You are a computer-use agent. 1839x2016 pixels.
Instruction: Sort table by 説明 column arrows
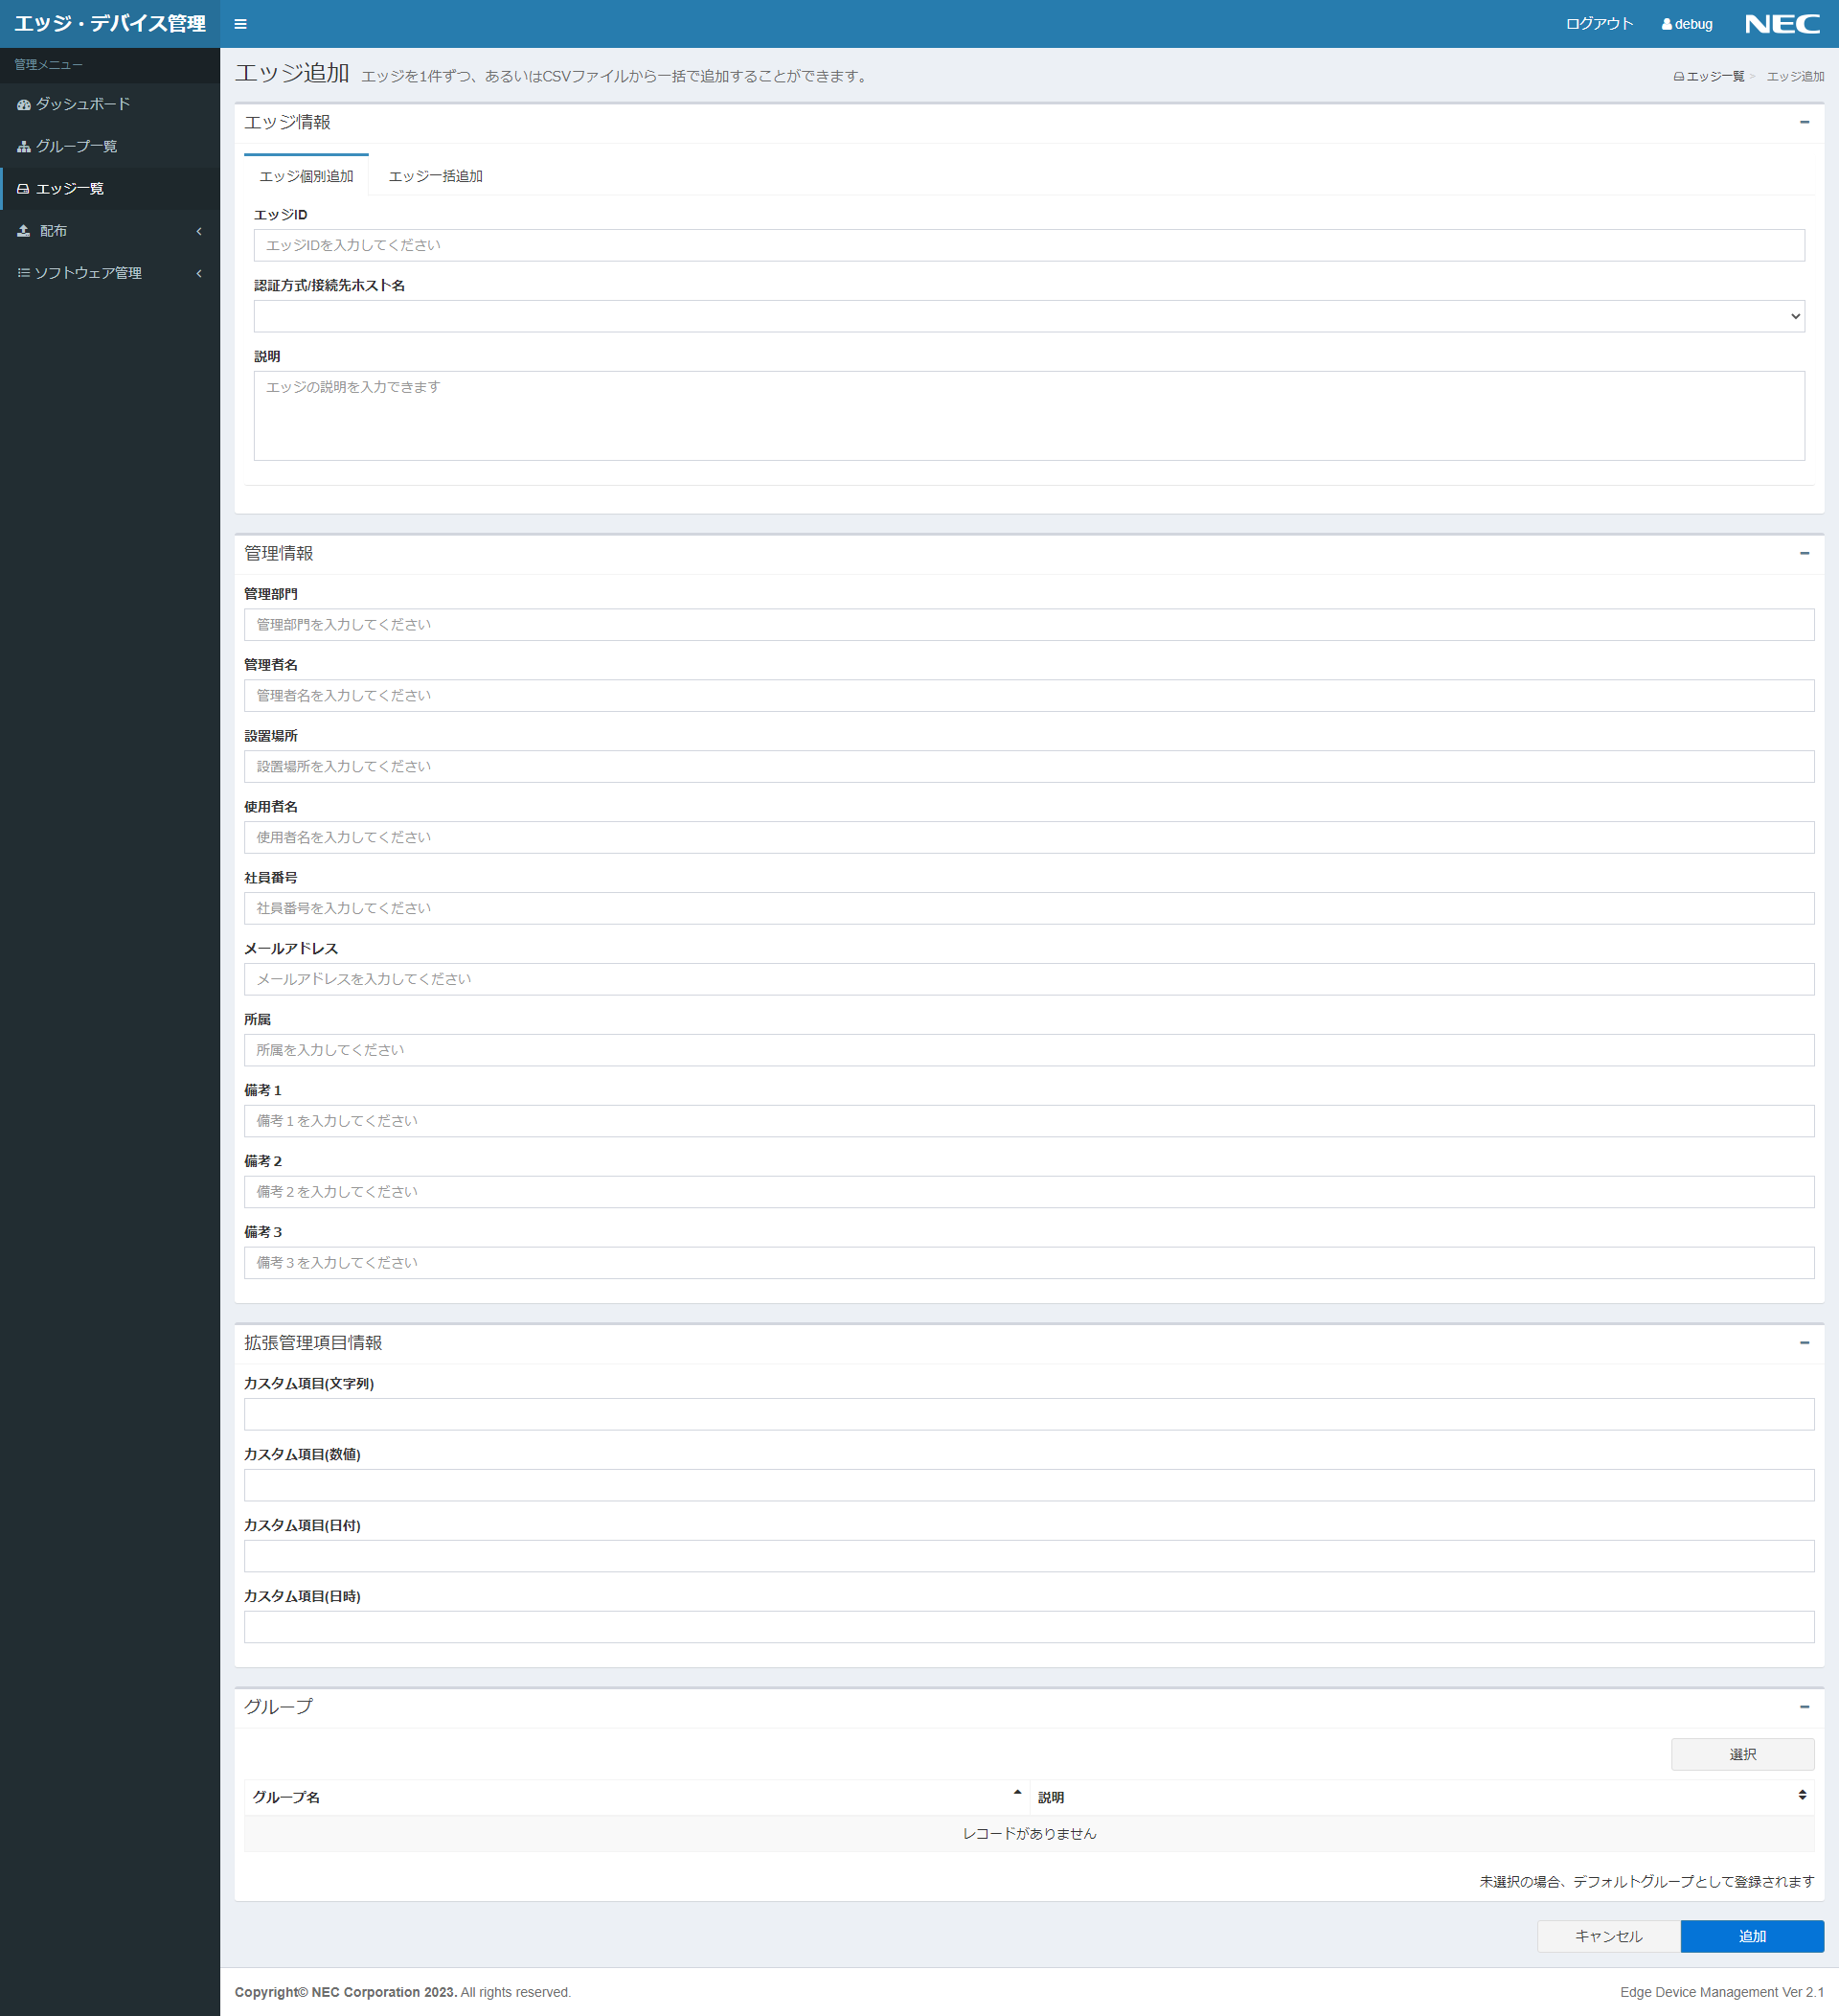1802,1795
